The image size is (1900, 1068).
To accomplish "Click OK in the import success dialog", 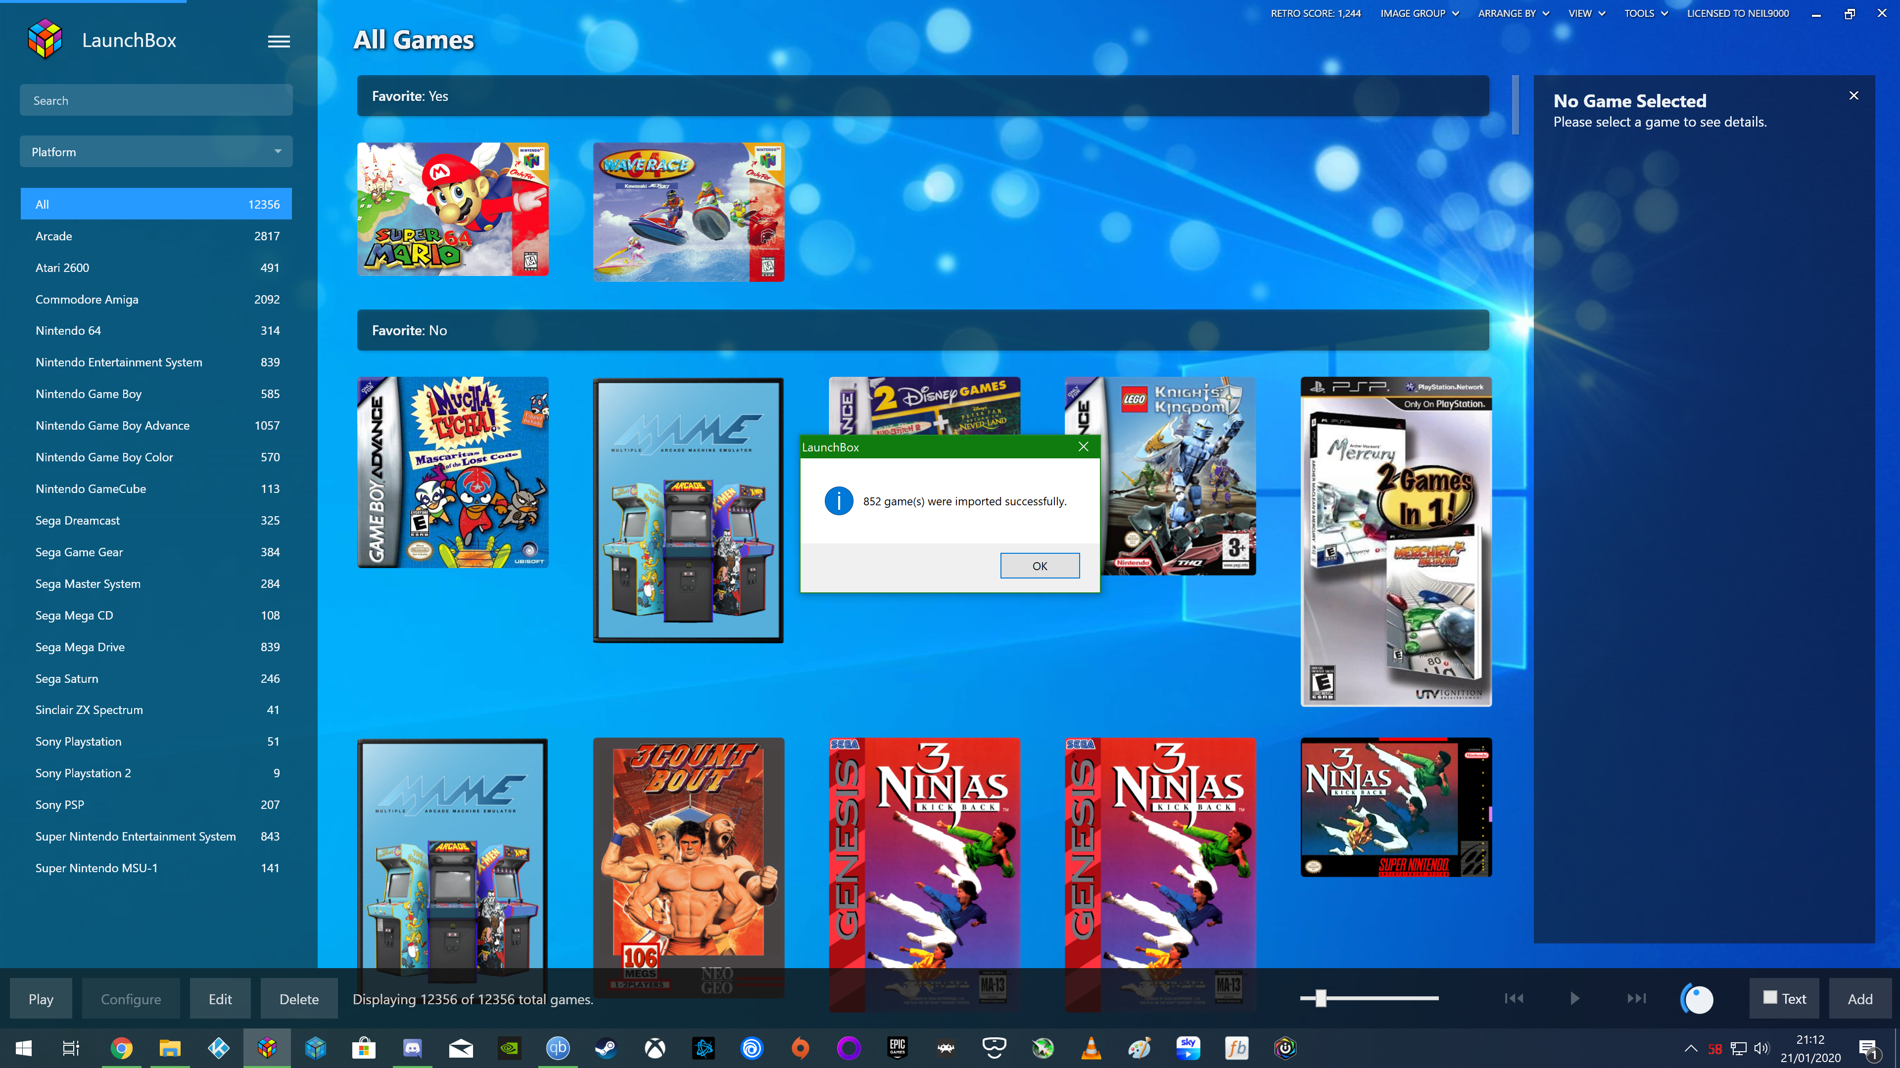I will [1039, 565].
